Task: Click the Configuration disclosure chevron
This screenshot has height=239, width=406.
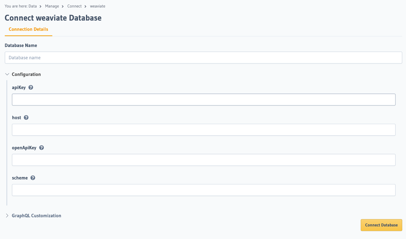Action: coord(7,74)
